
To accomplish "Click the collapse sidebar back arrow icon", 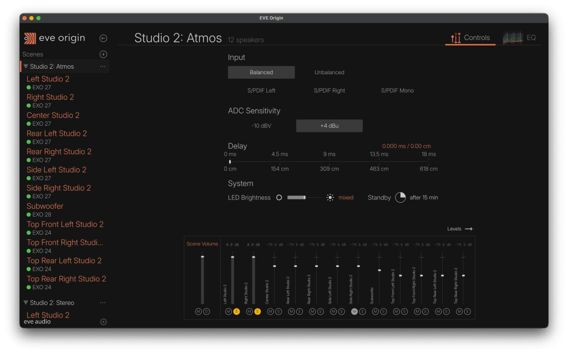I will 103,38.
